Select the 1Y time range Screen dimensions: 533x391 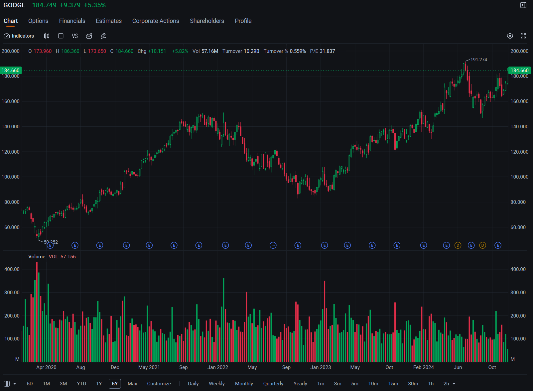pos(99,384)
